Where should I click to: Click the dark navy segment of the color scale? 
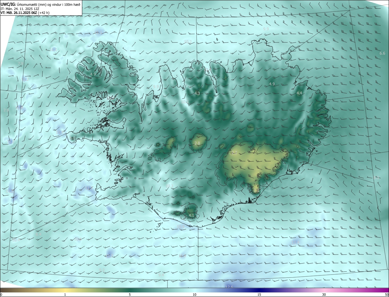[x=259, y=290]
